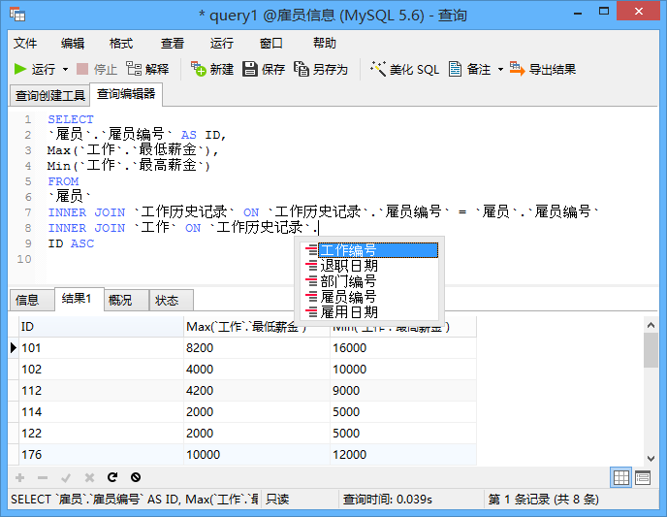Screen dimensions: 667x517
Task: Select cell with ID 102
Action: [x=101, y=370]
